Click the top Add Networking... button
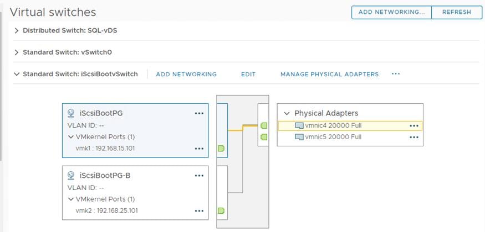The image size is (485, 232). pos(391,12)
